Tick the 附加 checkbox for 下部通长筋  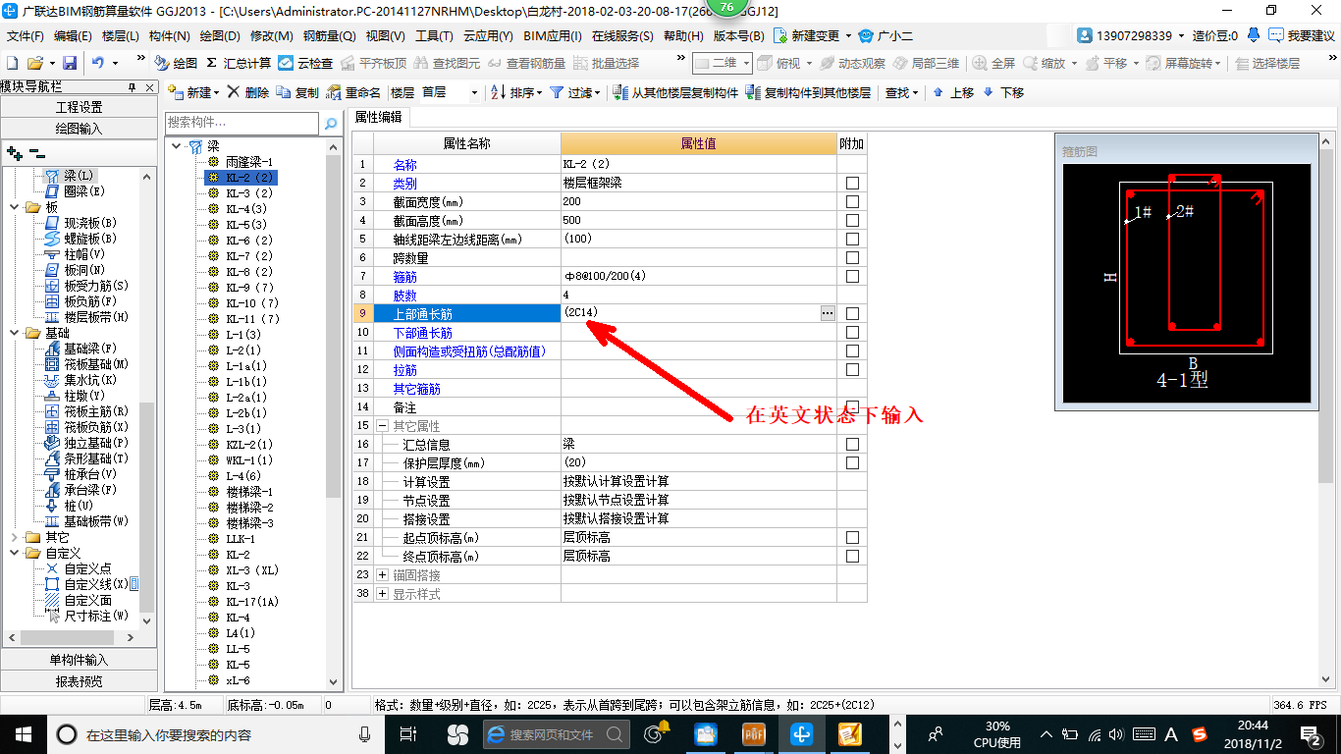(x=852, y=333)
